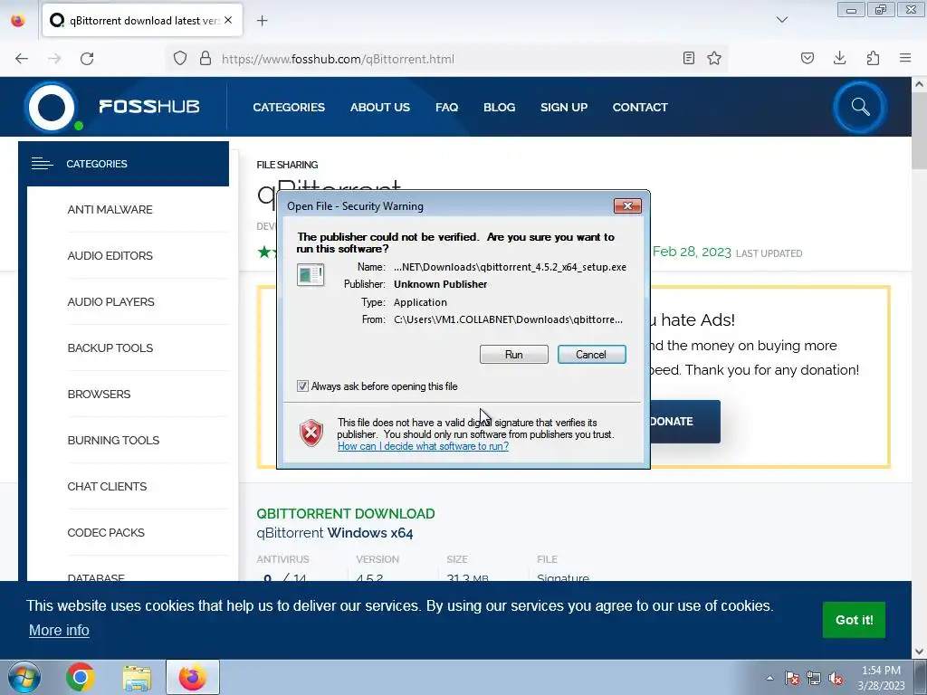The width and height of the screenshot is (927, 695).
Task: Select BACKUP TOOLS category
Action: [x=110, y=348]
